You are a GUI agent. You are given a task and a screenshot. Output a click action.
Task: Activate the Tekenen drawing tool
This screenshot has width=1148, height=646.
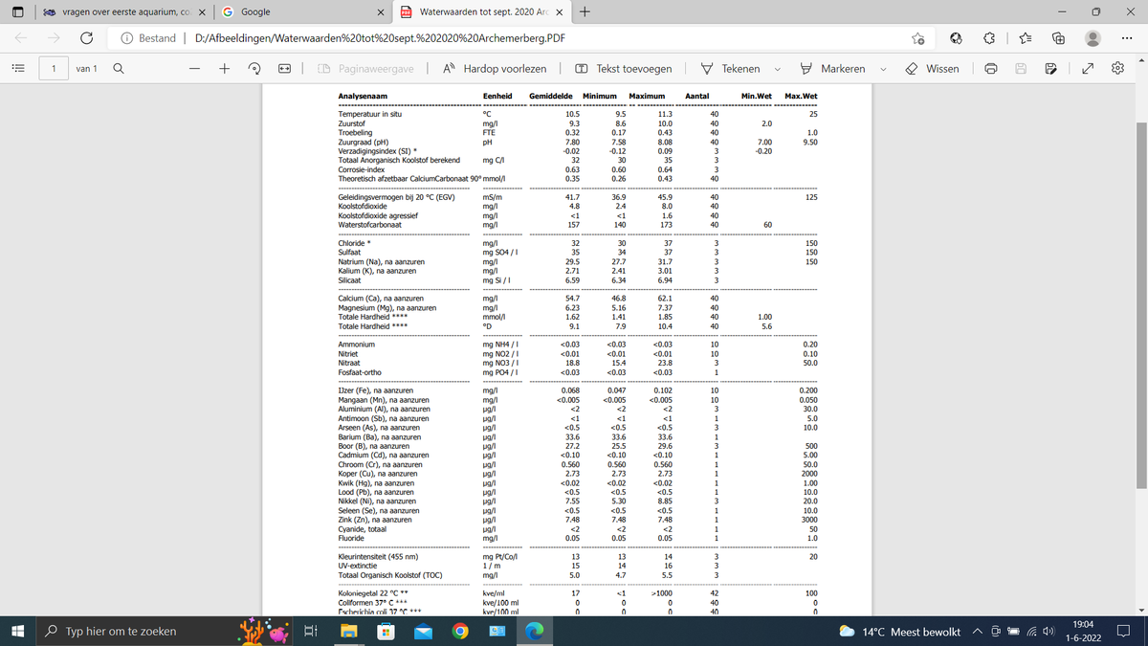pos(731,69)
